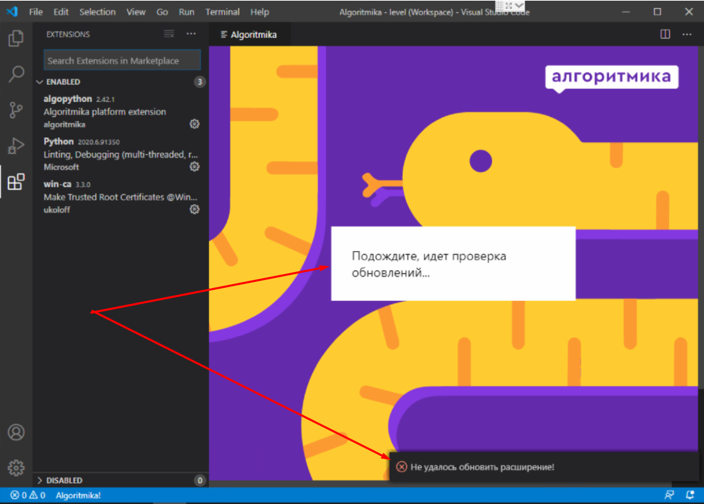704x504 pixels.
Task: Open errors and warnings in status bar
Action: (28, 495)
